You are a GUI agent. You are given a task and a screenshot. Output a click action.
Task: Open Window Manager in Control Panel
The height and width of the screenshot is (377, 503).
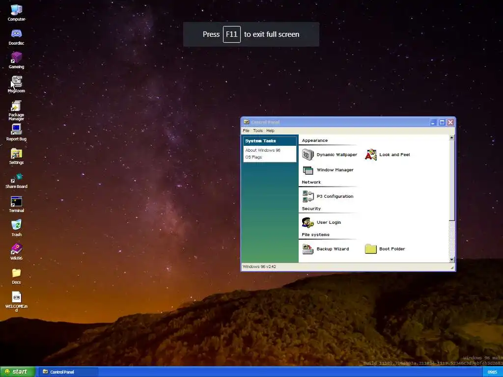click(x=328, y=170)
